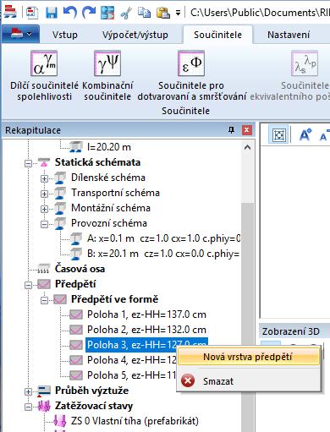Click the Zatěžovací stavy load icon
This screenshot has height=432, width=330.
pyautogui.click(x=44, y=406)
